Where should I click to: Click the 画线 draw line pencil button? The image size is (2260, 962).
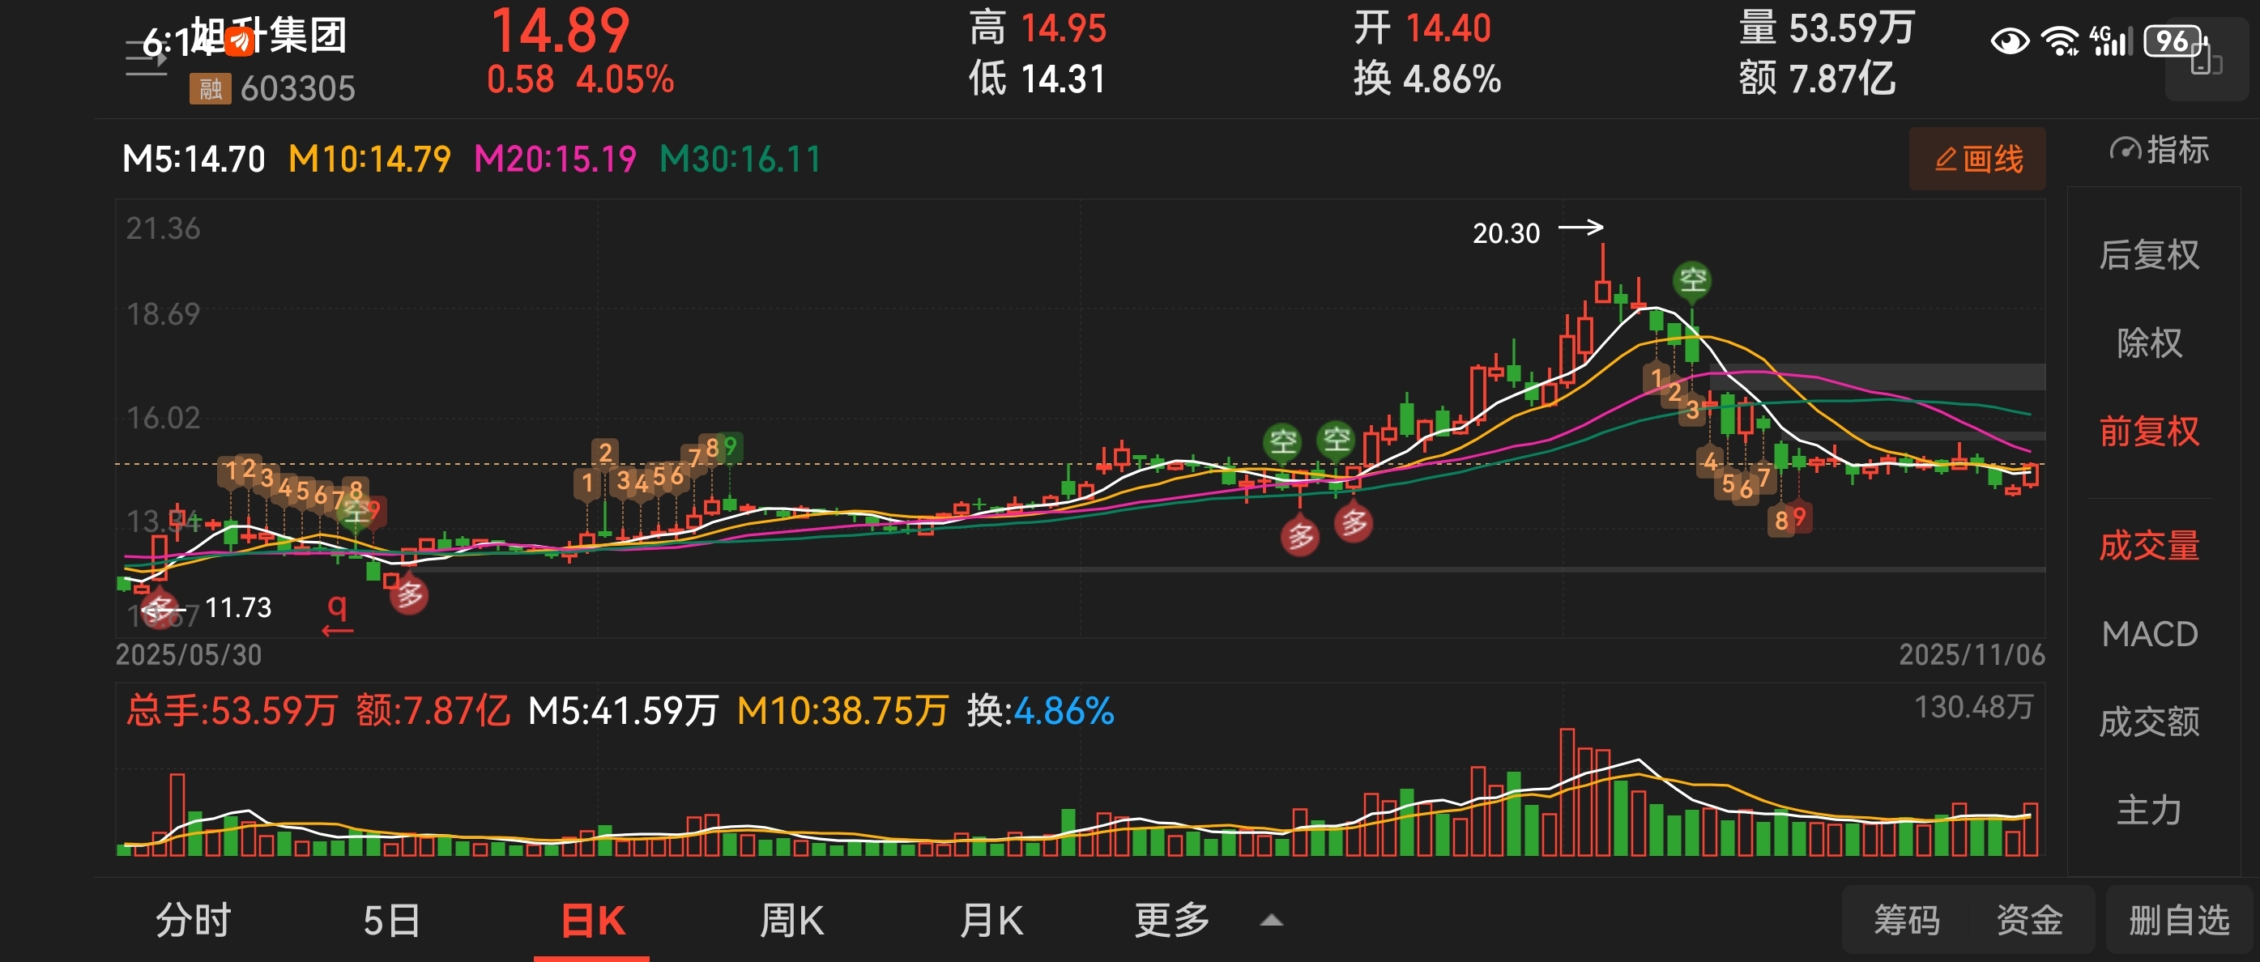click(1977, 159)
